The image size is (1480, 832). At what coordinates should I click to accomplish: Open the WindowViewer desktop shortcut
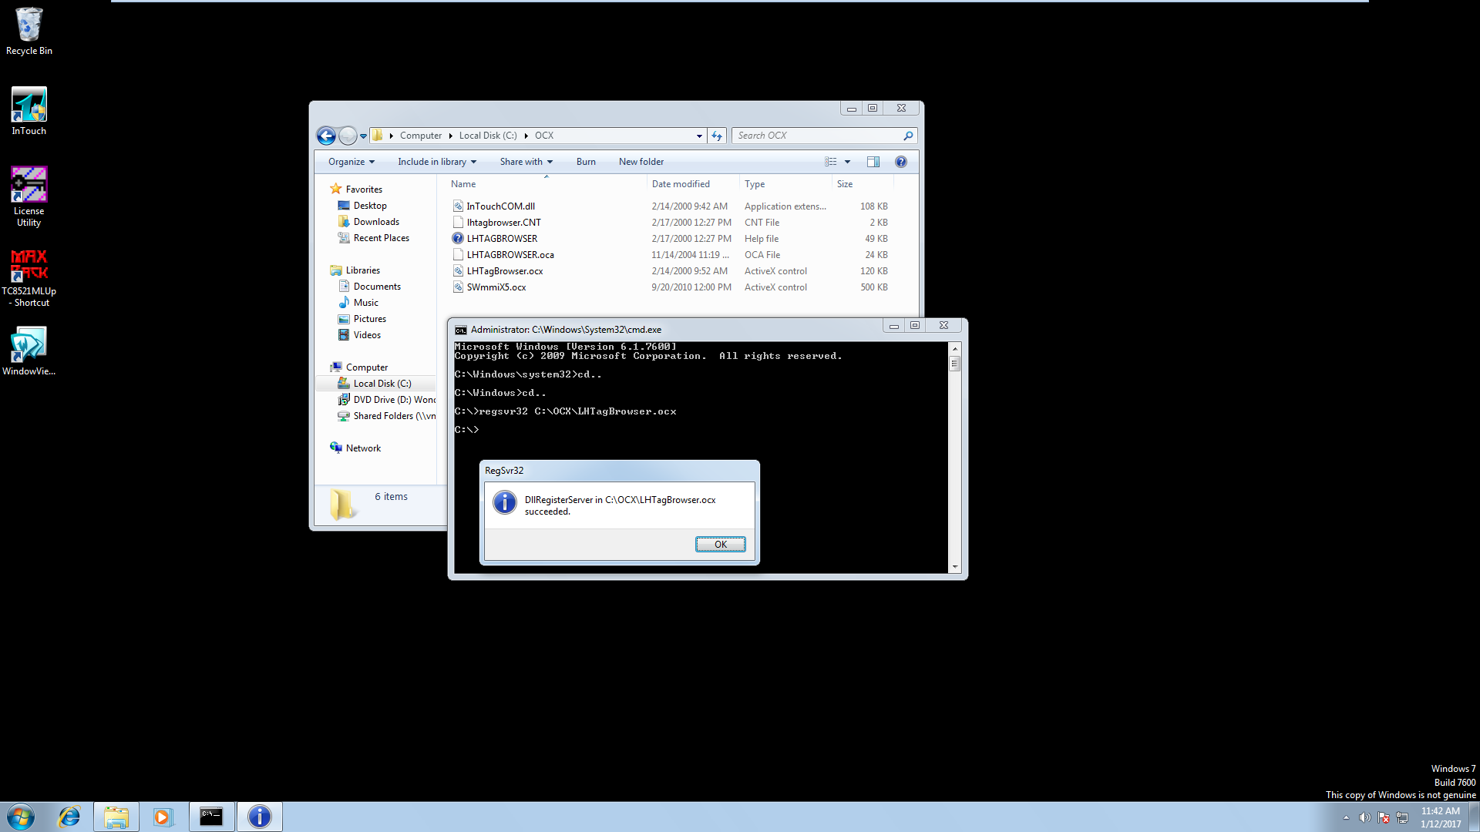coord(29,351)
